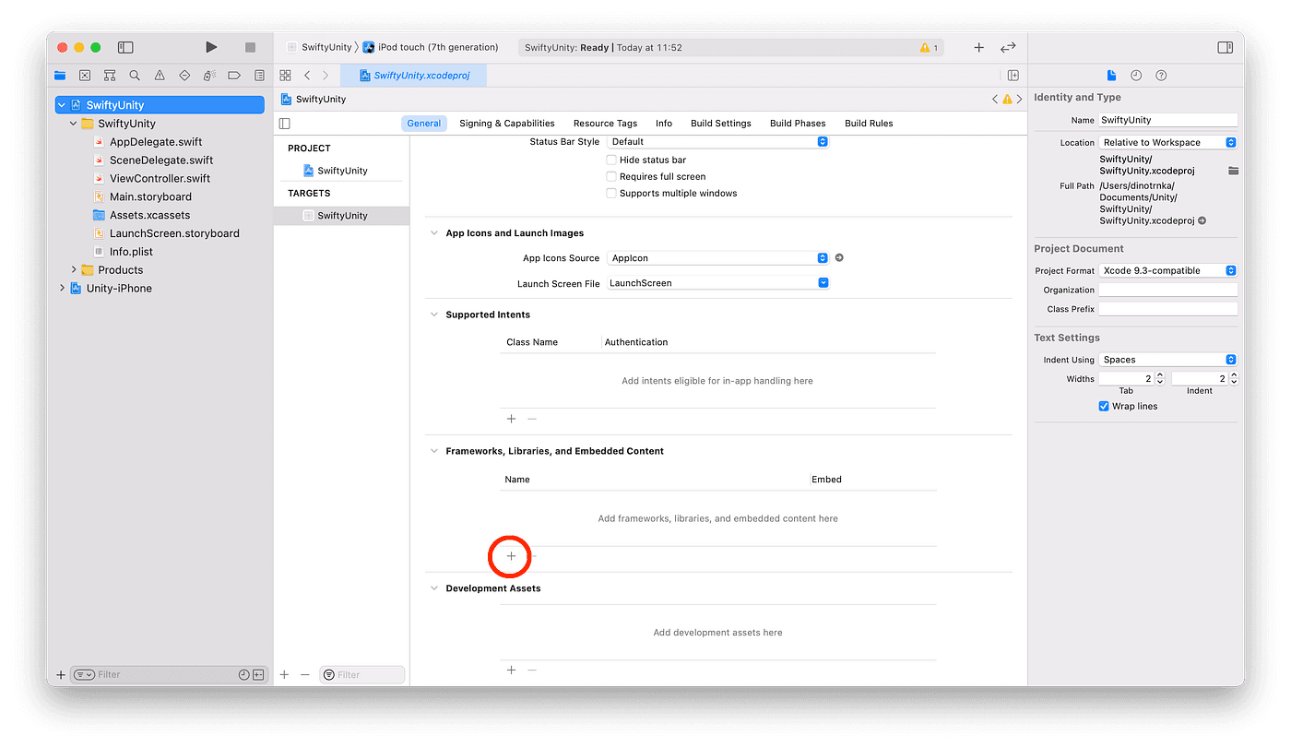Viewport: 1291px width, 748px height.
Task: Select the Info tab
Action: pos(664,124)
